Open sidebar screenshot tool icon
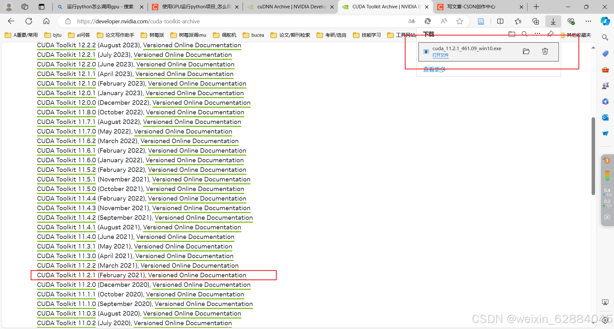This screenshot has height=329, width=614. [605, 302]
